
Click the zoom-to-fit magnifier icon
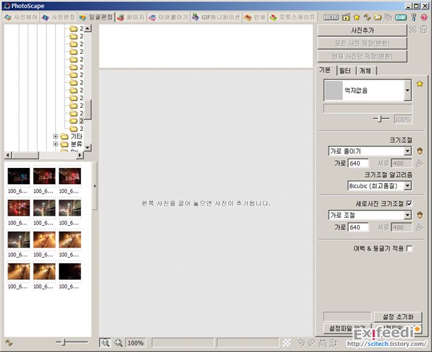point(119,343)
